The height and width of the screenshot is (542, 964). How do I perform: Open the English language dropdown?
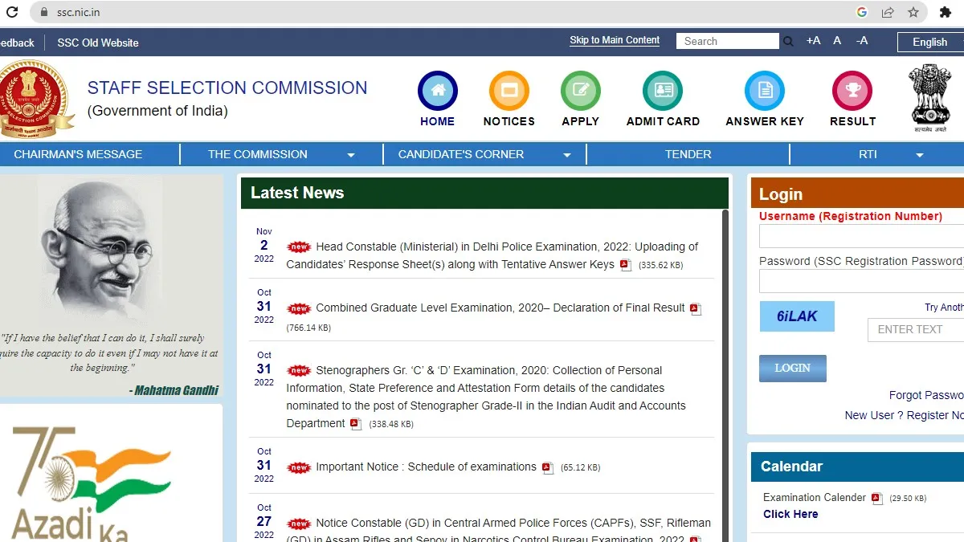coord(930,42)
